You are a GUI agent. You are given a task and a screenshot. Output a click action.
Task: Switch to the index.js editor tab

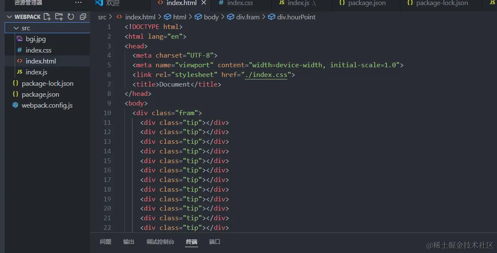point(302,3)
